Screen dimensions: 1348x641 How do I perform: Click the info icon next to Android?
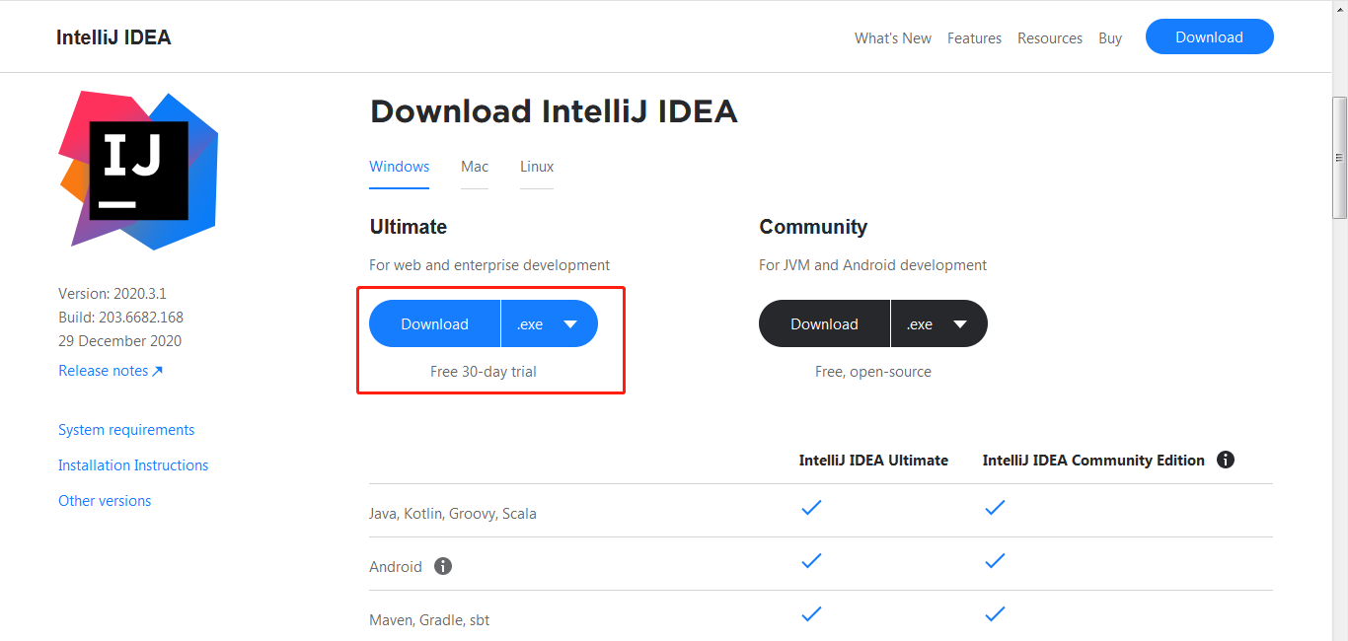click(442, 566)
